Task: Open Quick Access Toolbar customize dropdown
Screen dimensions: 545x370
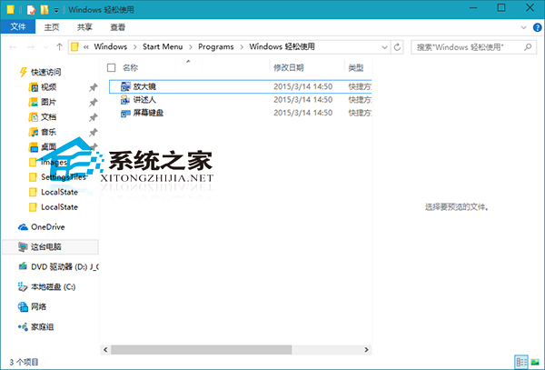Action: click(x=56, y=8)
